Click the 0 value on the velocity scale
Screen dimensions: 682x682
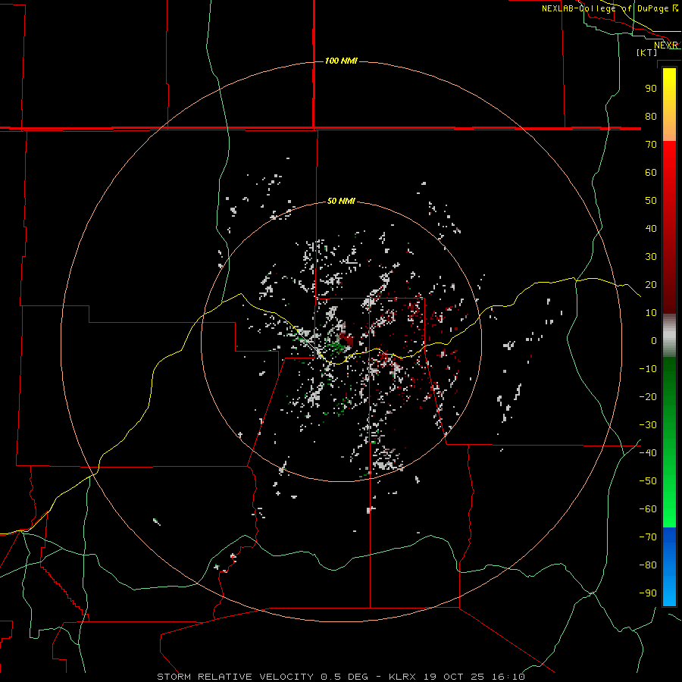tap(654, 340)
